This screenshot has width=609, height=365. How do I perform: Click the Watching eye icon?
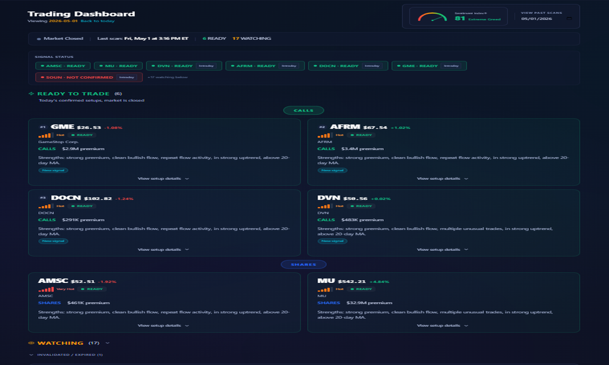tap(31, 343)
